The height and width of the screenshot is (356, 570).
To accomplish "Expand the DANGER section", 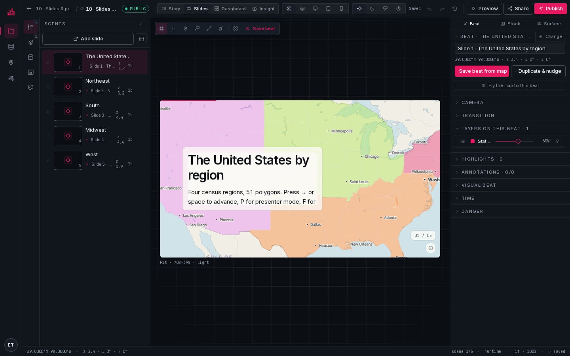I will click(x=510, y=211).
